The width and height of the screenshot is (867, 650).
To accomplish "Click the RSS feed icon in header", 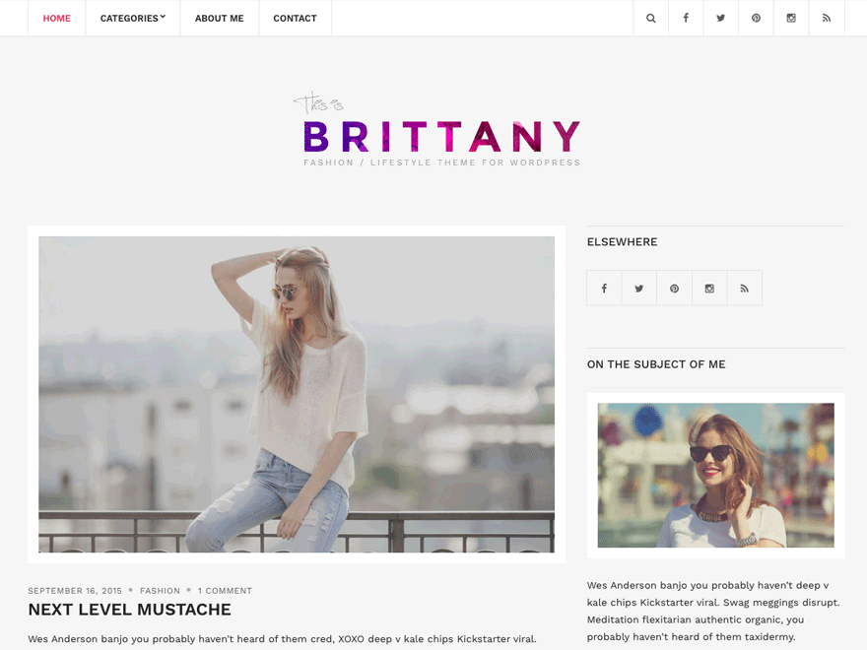I will tap(826, 19).
